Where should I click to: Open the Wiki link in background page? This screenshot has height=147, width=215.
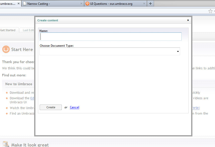[x=196, y=108]
